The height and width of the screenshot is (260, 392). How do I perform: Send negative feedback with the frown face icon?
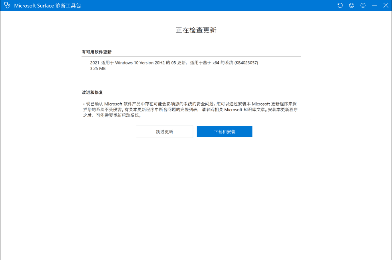[363, 5]
